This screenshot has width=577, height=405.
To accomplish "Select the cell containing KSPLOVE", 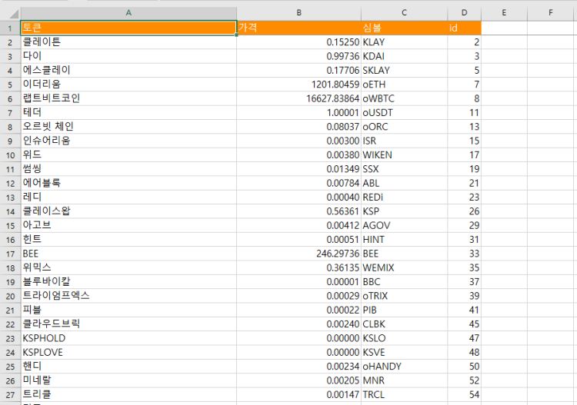I will point(128,353).
